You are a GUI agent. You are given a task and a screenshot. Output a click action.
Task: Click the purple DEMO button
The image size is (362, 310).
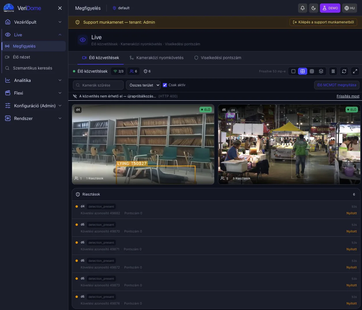[x=330, y=8]
